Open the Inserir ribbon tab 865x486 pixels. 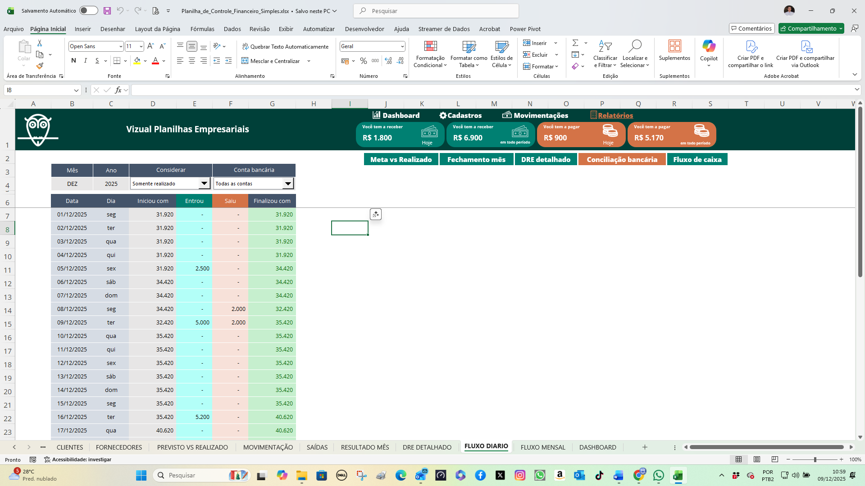tap(82, 29)
